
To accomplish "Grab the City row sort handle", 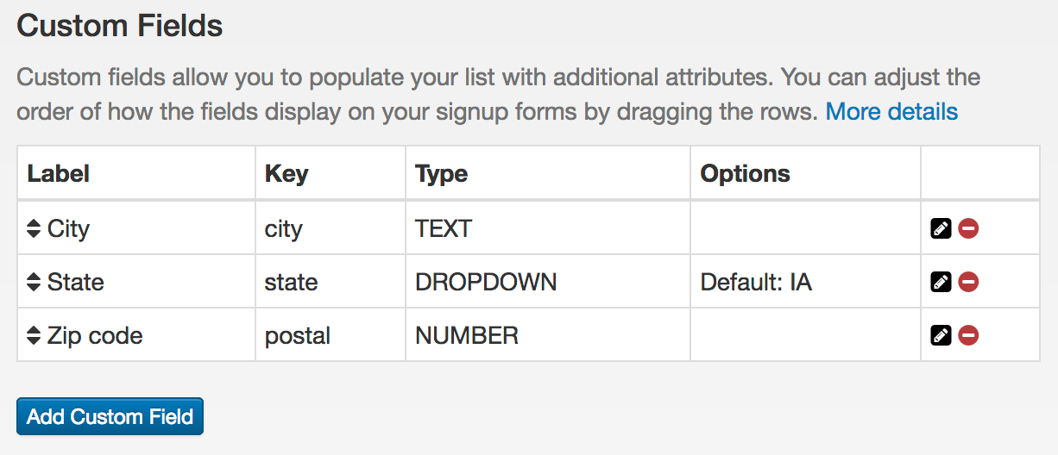I will click(34, 228).
